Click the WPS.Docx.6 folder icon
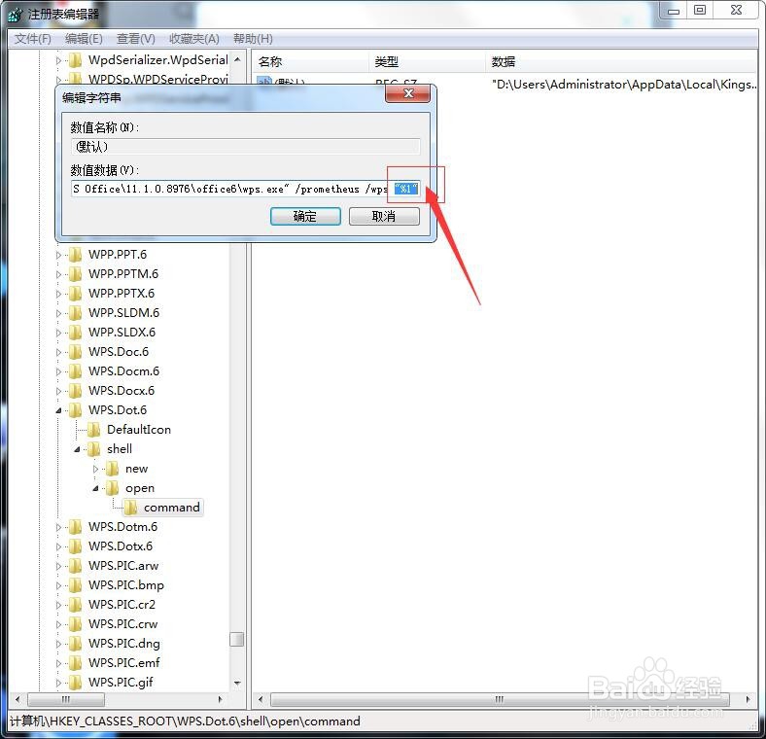766x739 pixels. tap(75, 391)
